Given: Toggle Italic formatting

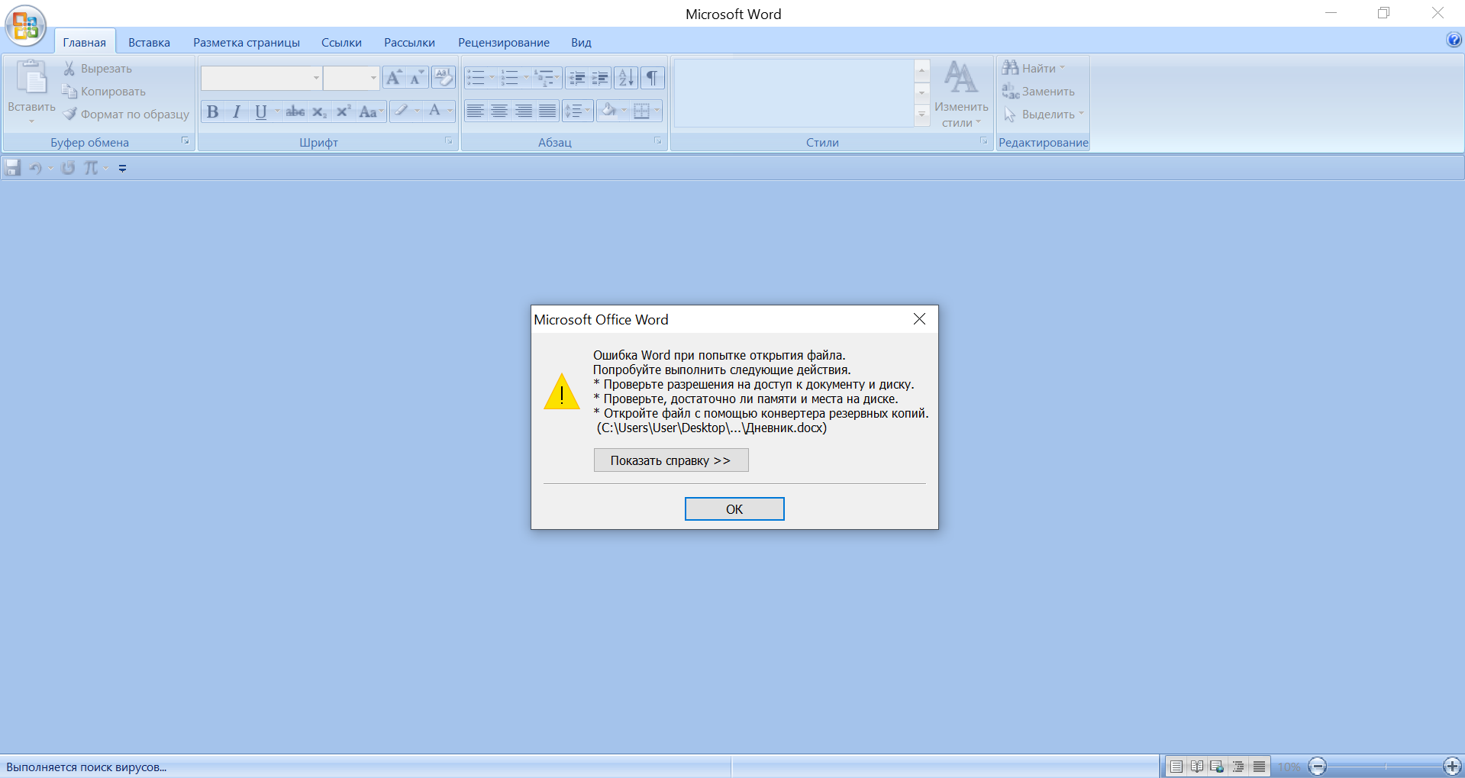Looking at the screenshot, I should (237, 111).
